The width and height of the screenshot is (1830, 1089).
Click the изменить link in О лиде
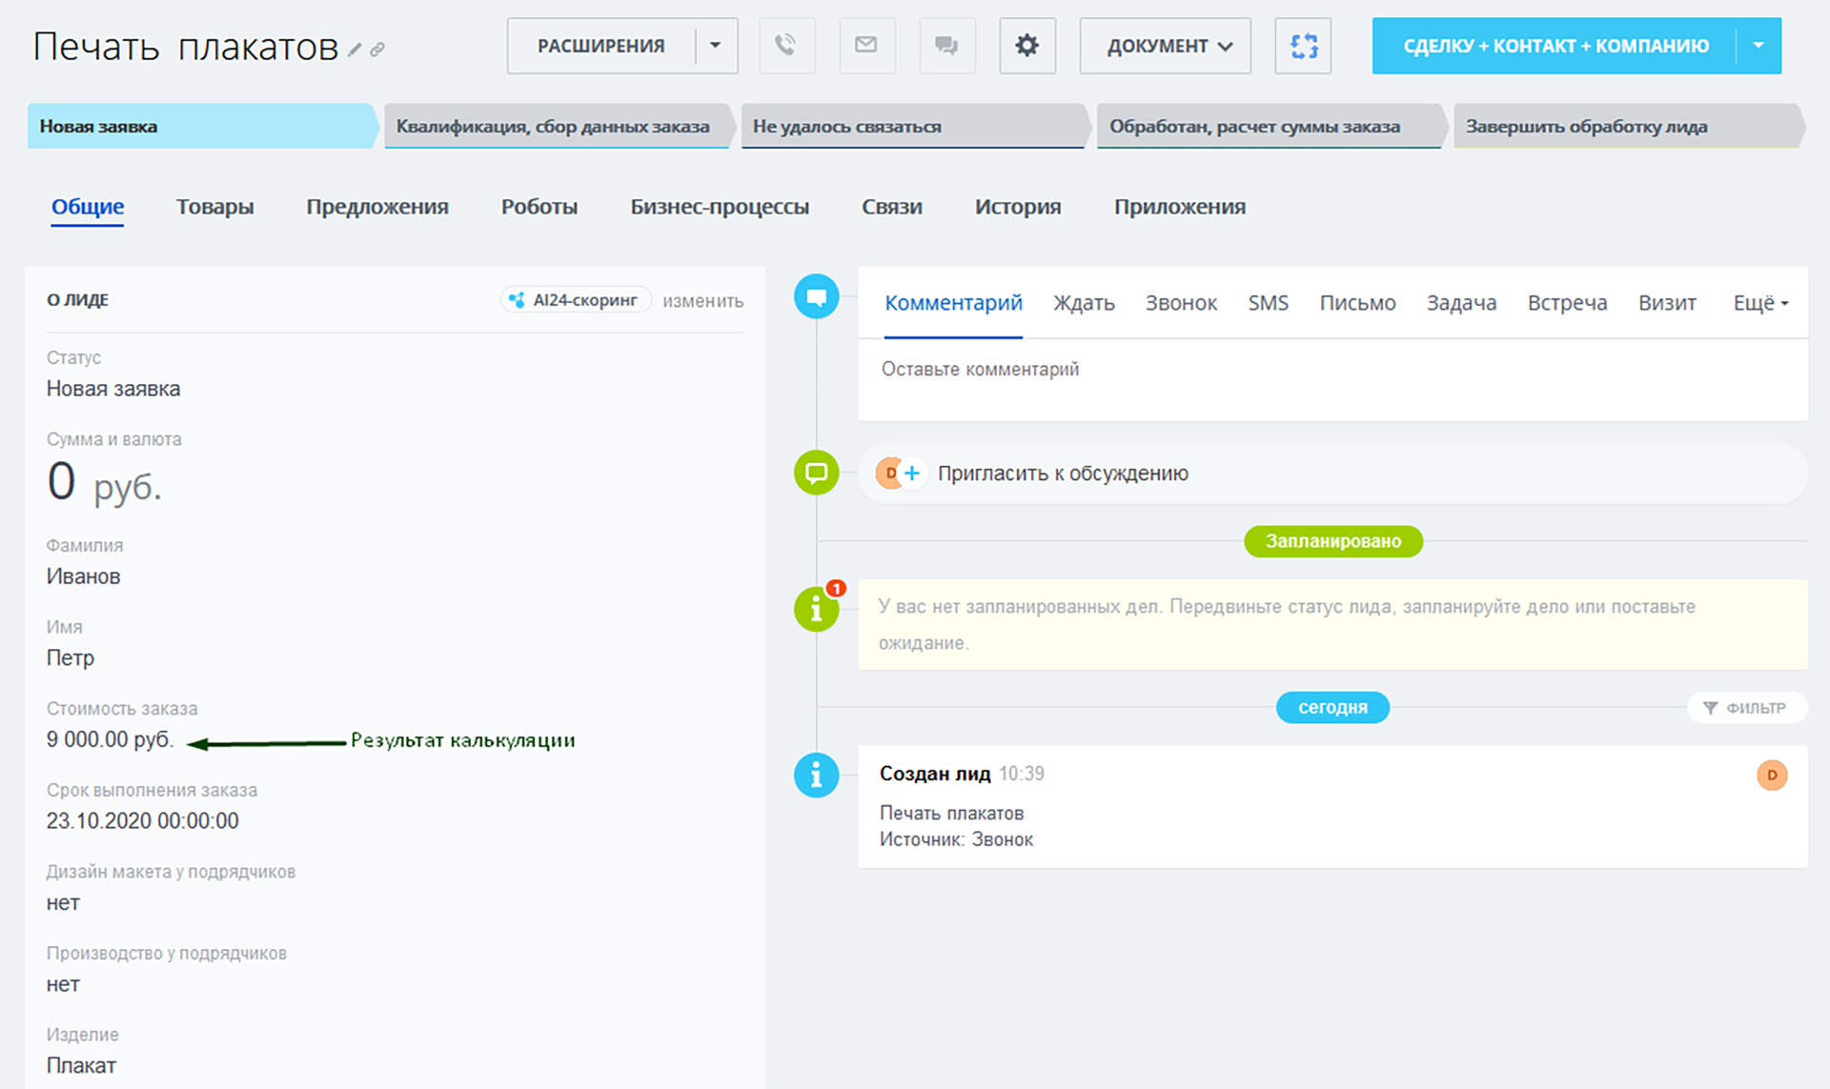point(702,301)
